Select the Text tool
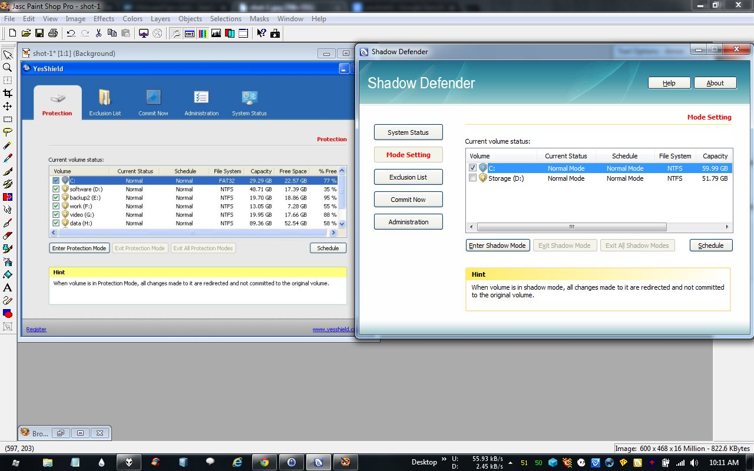This screenshot has width=754, height=471. pyautogui.click(x=8, y=288)
